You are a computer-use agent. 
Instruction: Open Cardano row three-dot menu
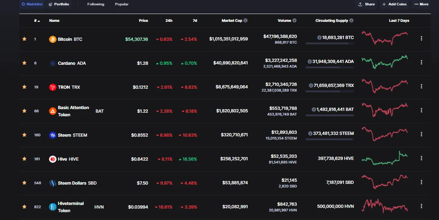pyautogui.click(x=421, y=62)
